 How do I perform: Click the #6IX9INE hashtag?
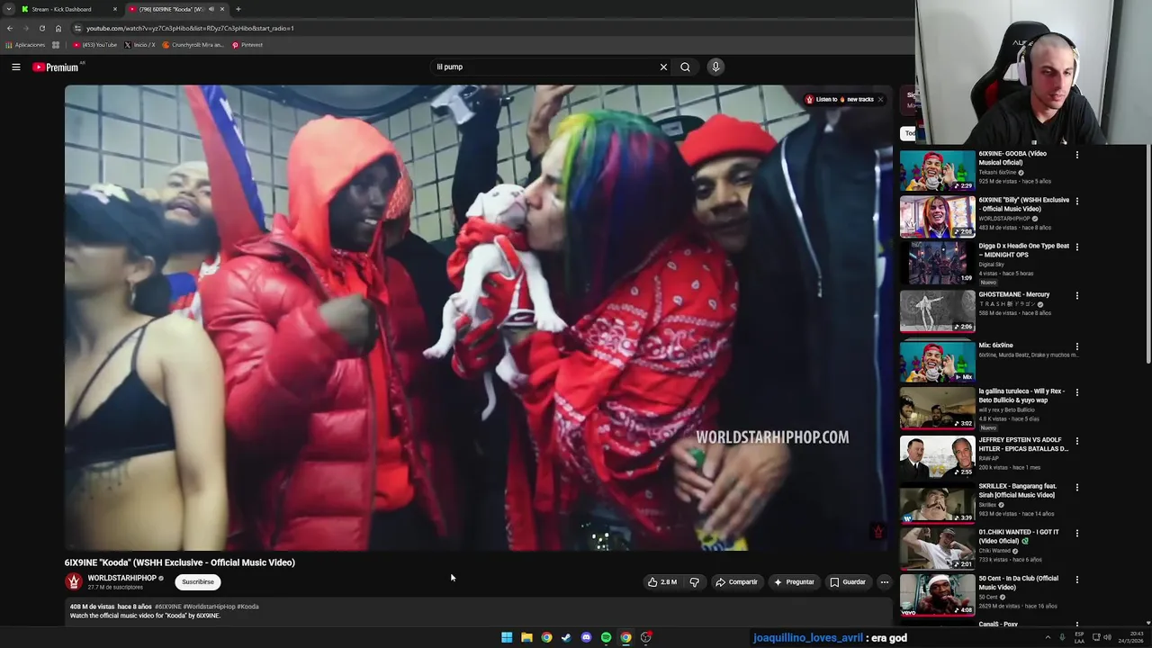click(x=167, y=607)
